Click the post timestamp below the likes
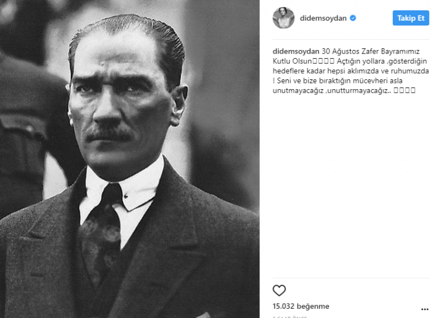432x318 pixels. [x=290, y=317]
